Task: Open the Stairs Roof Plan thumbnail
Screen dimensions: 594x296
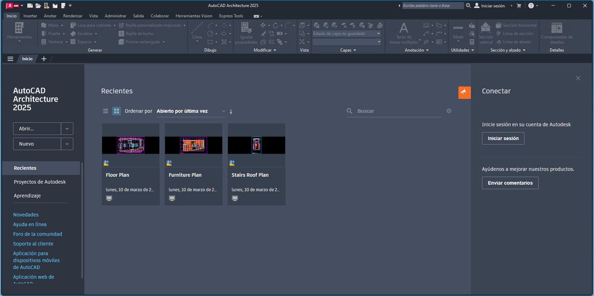Action: (x=257, y=145)
